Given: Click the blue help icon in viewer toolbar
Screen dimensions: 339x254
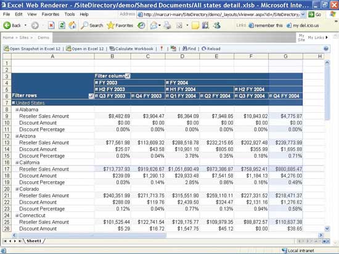Looking at the screenshot, I should tap(326, 49).
